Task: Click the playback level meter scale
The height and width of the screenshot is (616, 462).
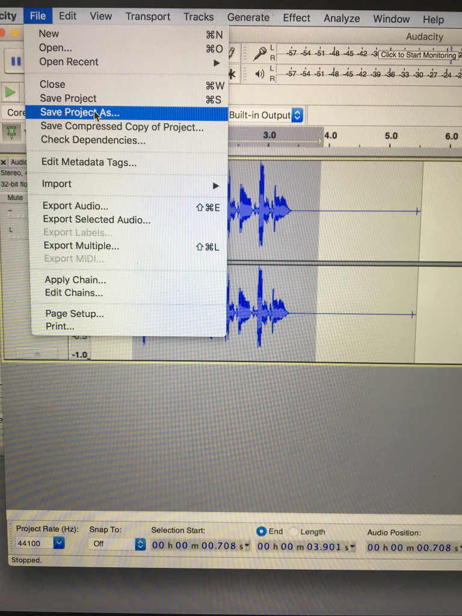Action: (x=369, y=74)
